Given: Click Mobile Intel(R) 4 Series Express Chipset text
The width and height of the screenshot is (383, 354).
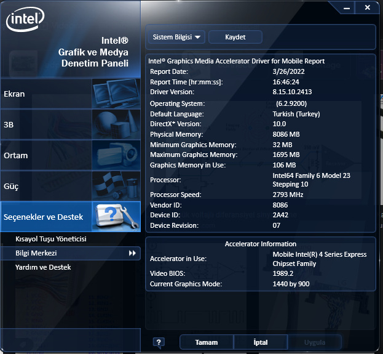Looking at the screenshot, I should coord(320,259).
